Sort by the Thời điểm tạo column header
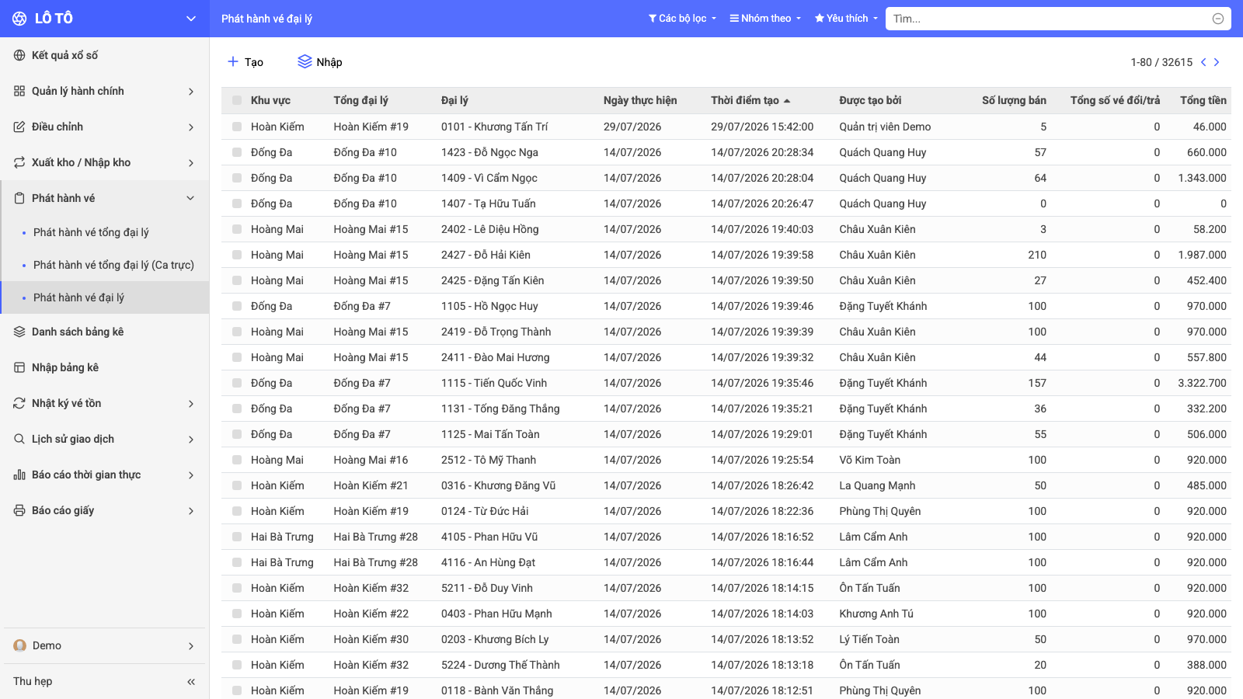Image resolution: width=1243 pixels, height=699 pixels. coord(745,100)
